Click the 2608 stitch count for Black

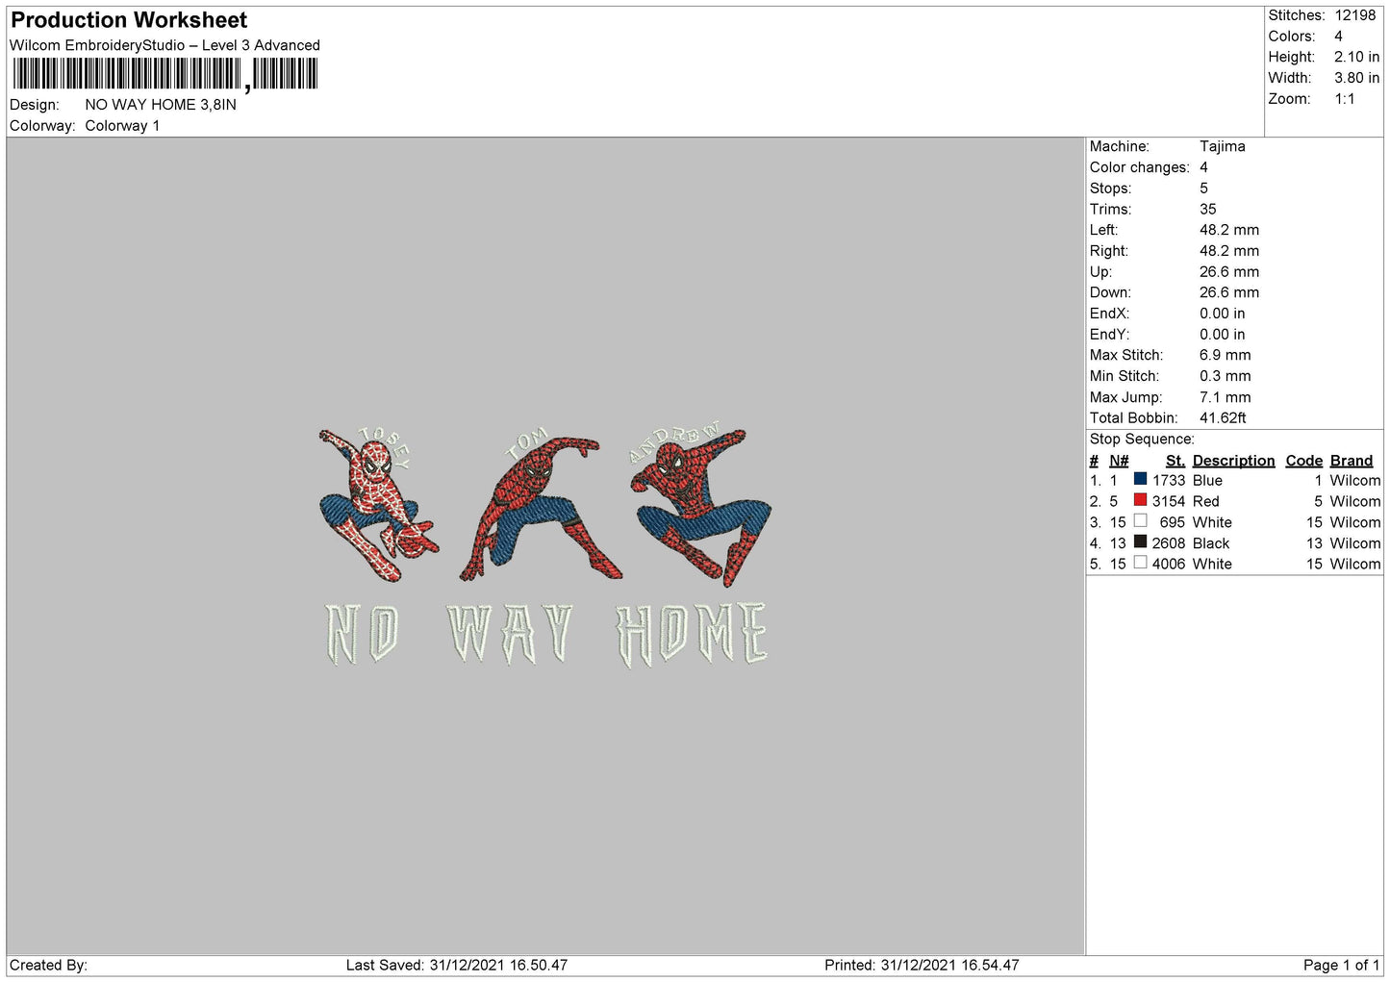click(1169, 543)
